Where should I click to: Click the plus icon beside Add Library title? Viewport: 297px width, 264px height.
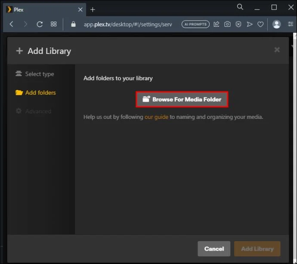coord(19,51)
